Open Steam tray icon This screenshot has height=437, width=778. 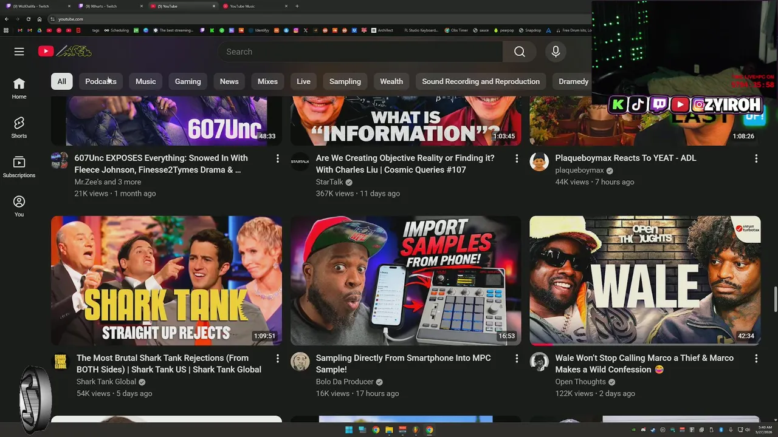click(x=652, y=430)
